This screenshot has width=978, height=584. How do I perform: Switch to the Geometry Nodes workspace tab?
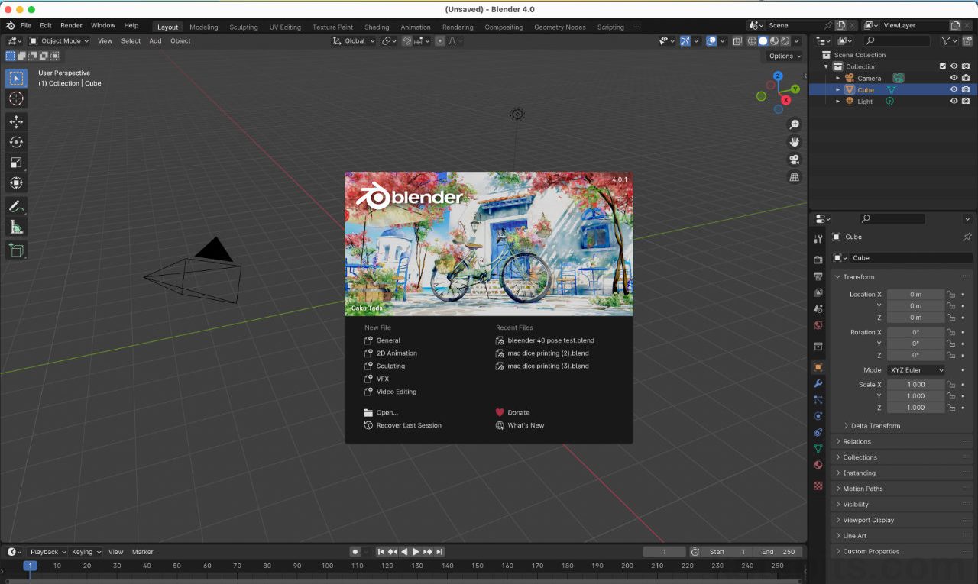point(560,27)
